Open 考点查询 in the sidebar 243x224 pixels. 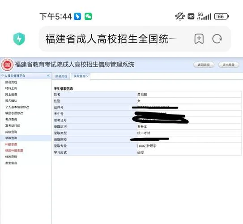(x=11, y=120)
